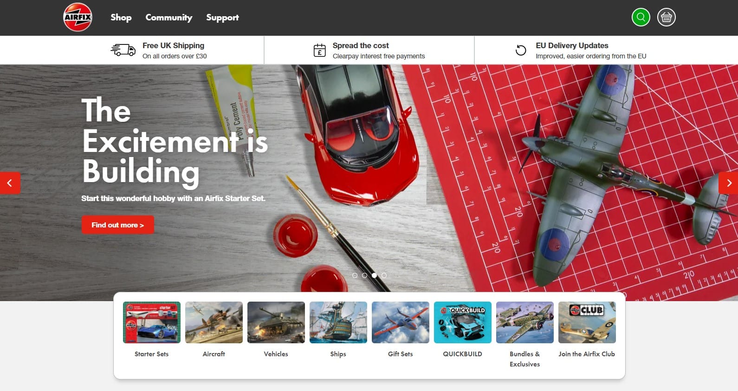Screen dimensions: 738x391
Task: Open the QUICKBUILD category thumbnail
Action: click(x=462, y=322)
